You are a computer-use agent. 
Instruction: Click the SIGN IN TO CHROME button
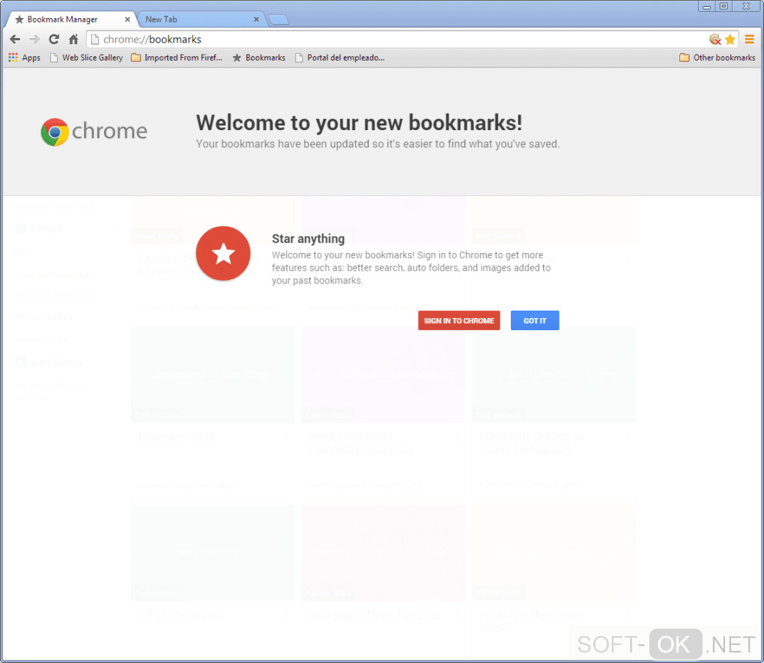tap(459, 320)
